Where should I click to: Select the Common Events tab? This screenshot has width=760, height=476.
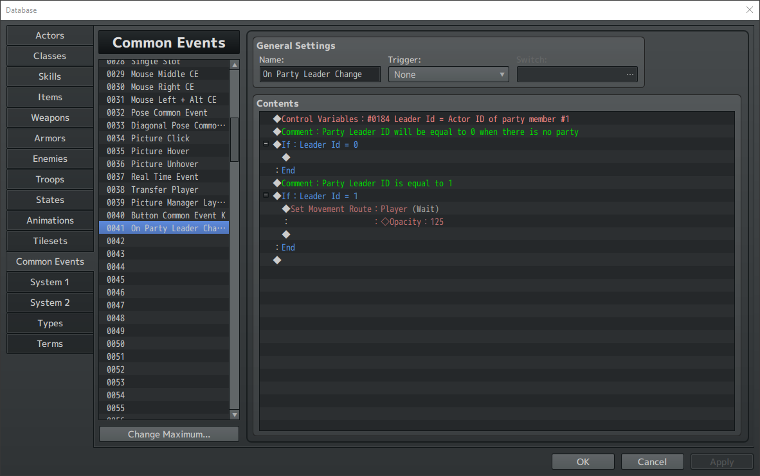click(50, 261)
